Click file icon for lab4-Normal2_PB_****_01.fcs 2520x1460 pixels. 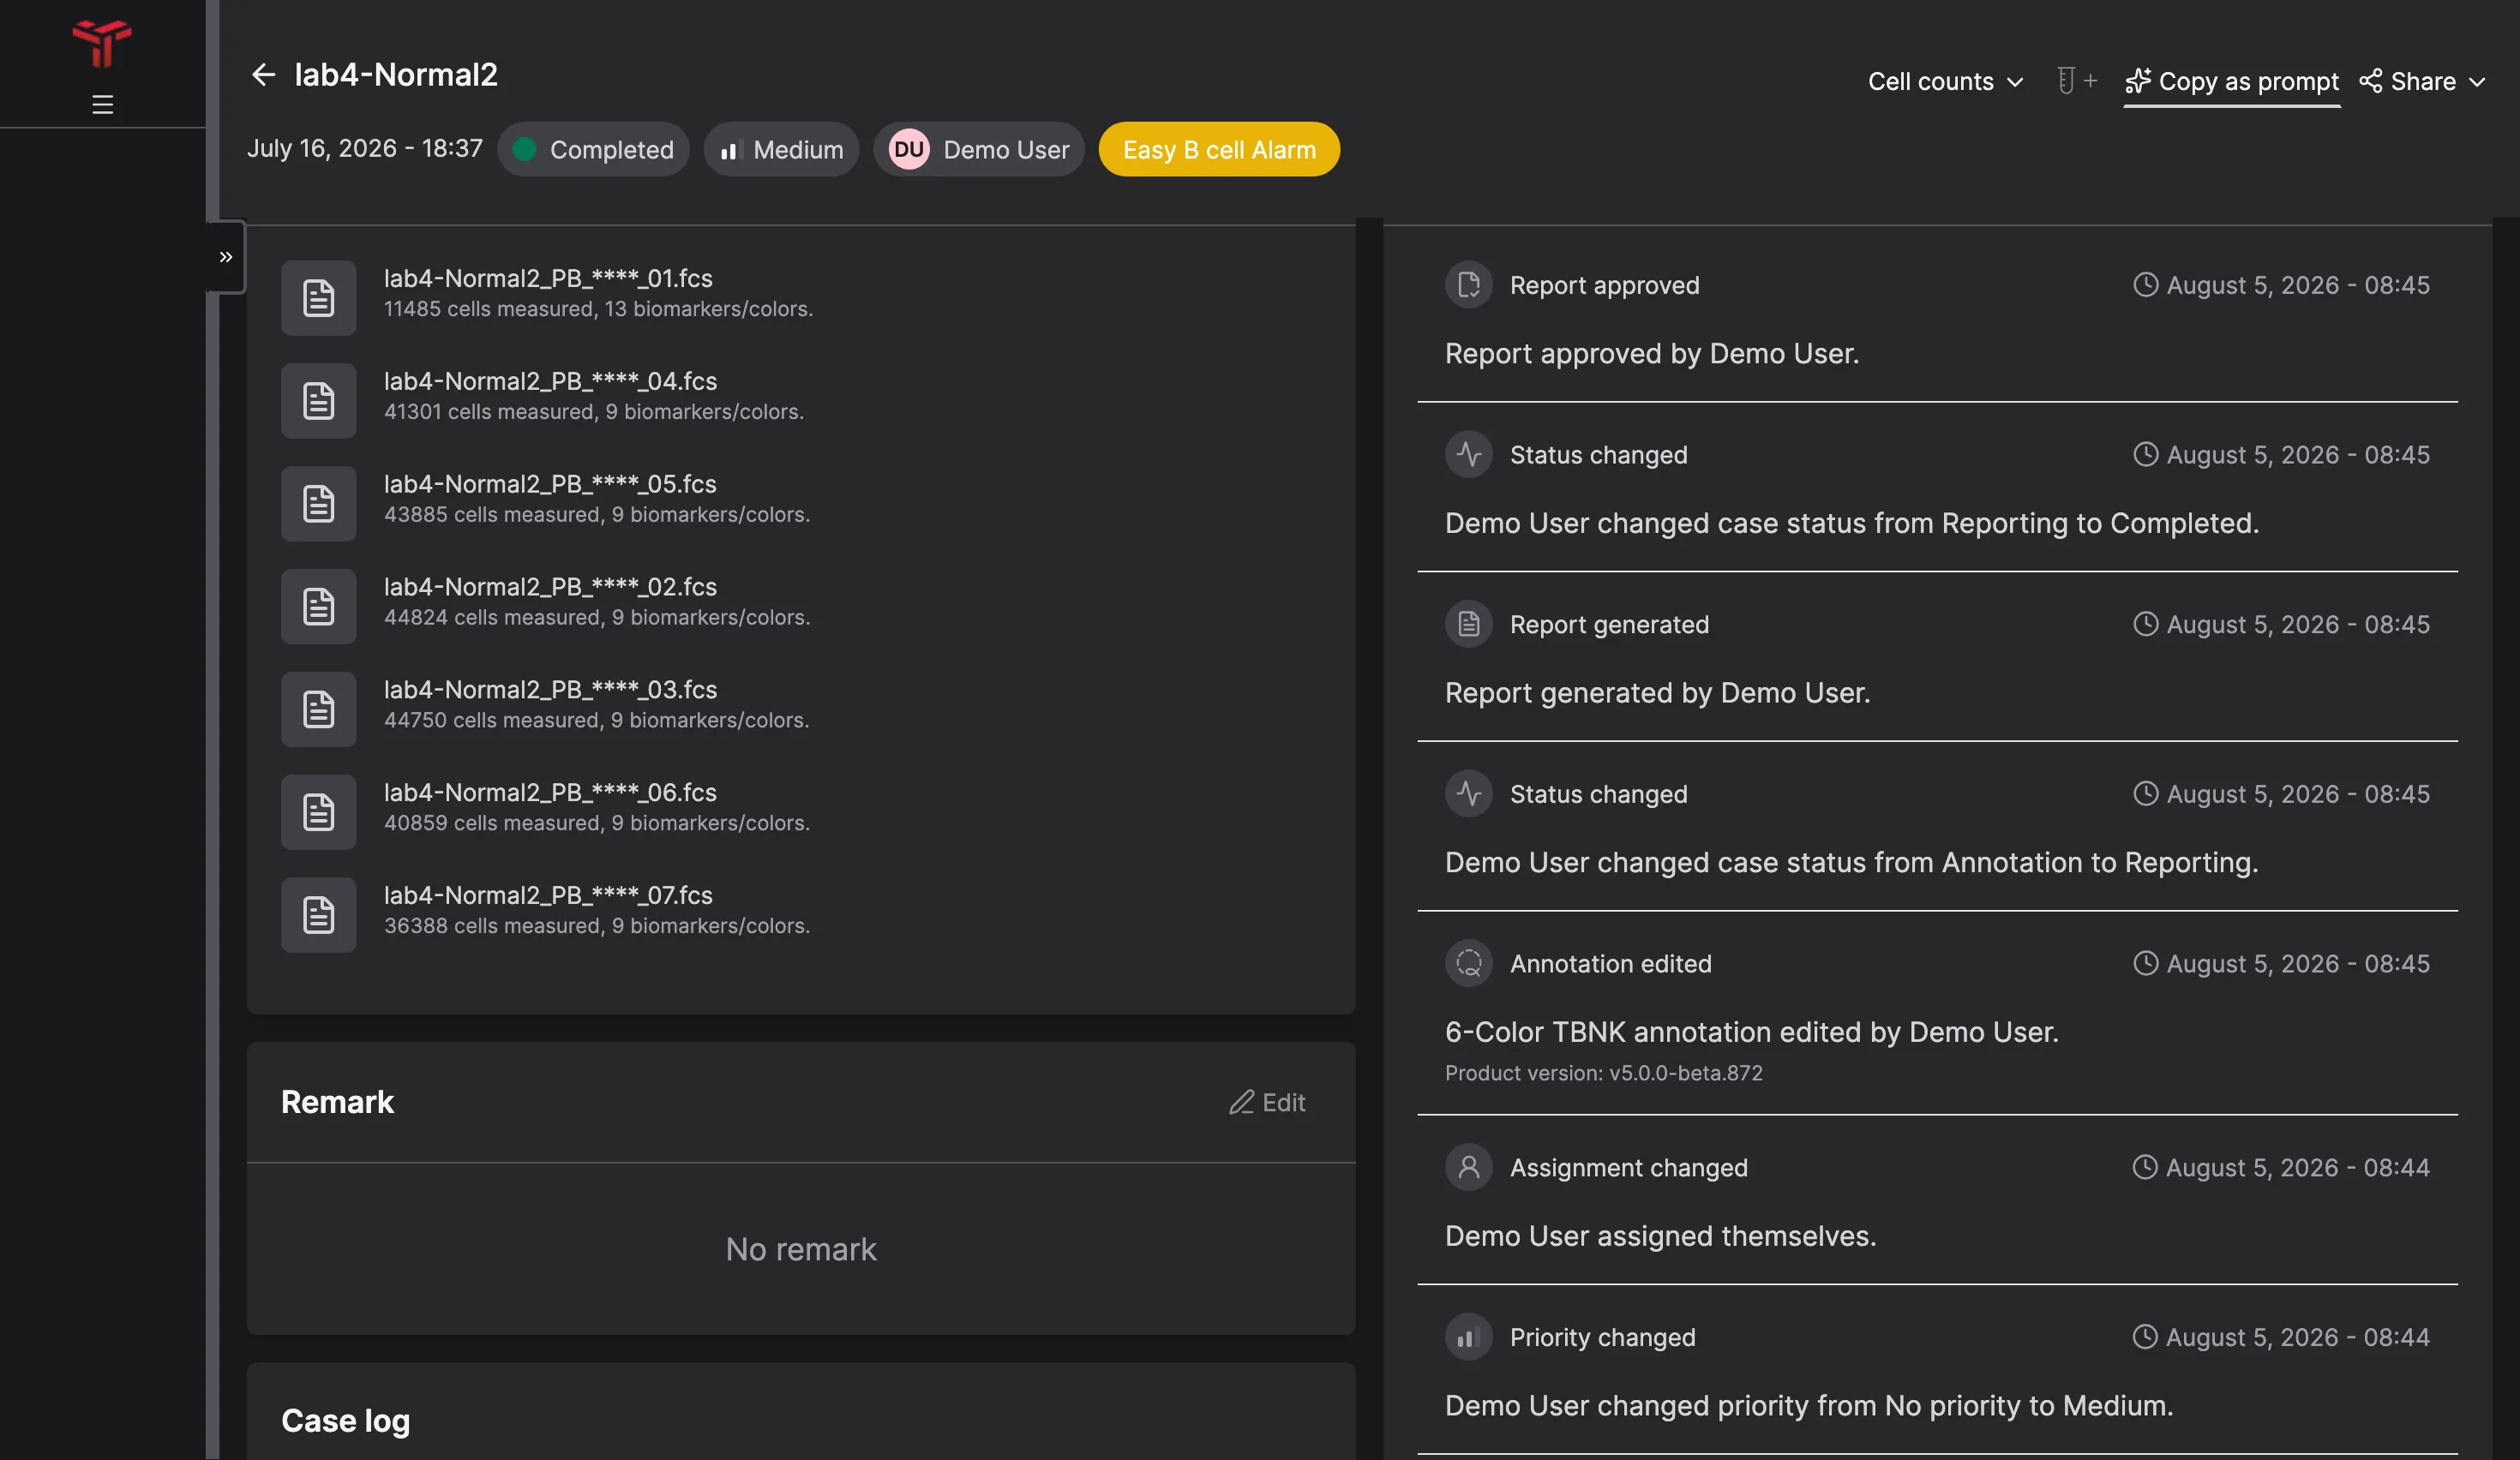(318, 298)
